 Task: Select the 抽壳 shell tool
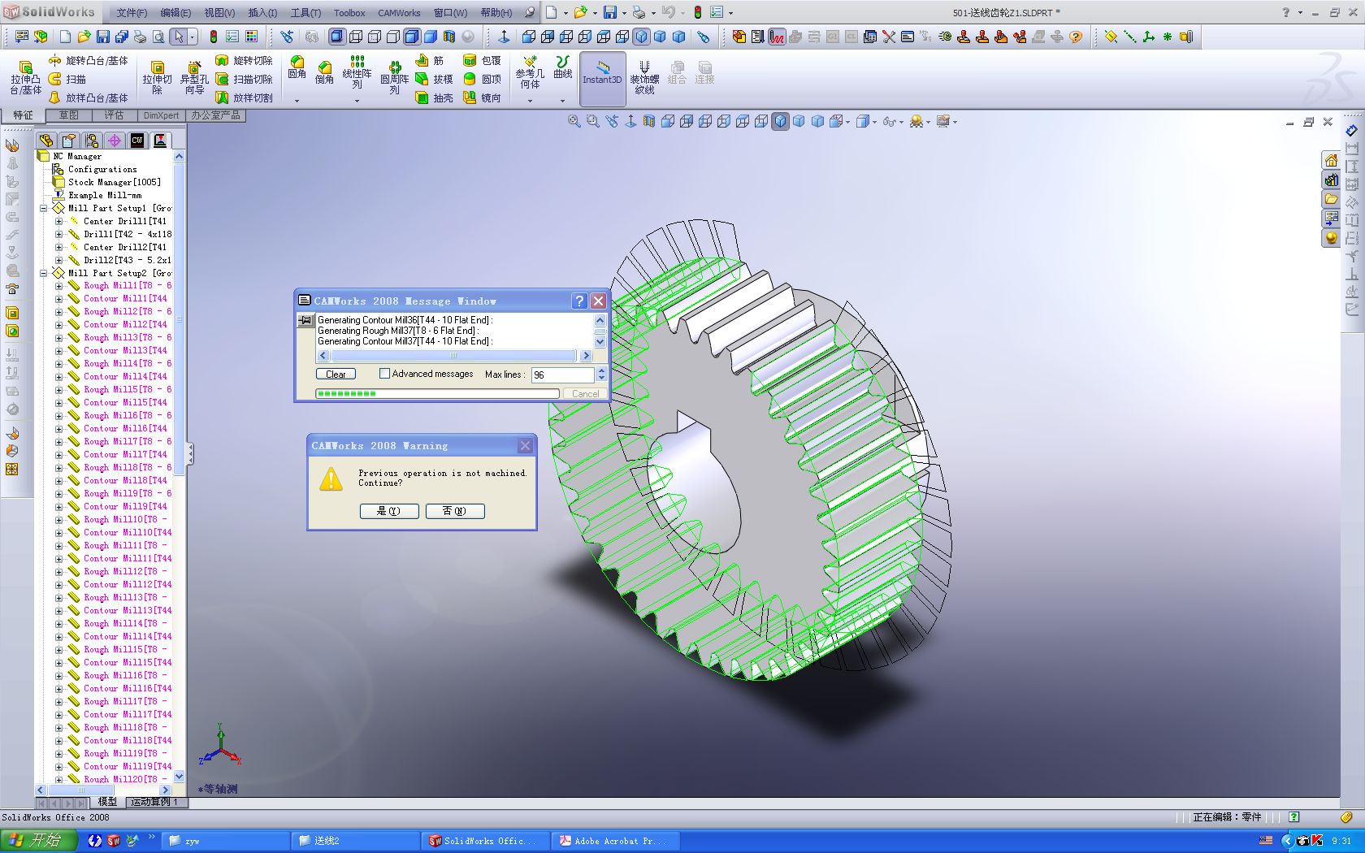434,97
